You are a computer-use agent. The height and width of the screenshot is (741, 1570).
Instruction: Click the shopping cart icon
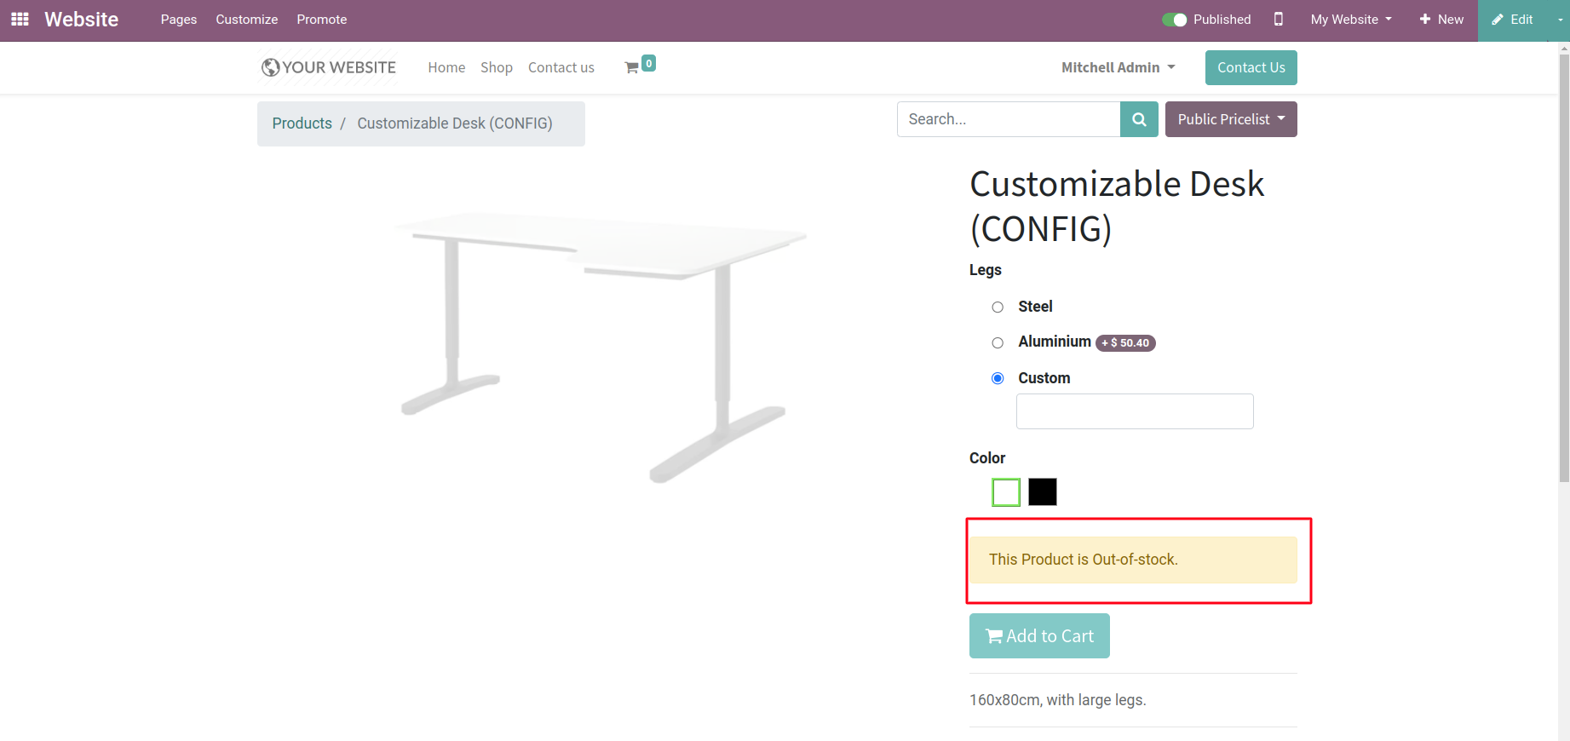pos(632,67)
